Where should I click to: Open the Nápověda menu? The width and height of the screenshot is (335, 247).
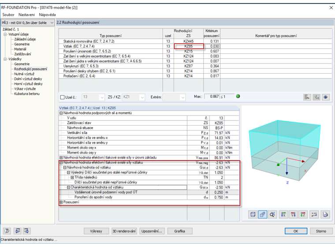[47, 15]
